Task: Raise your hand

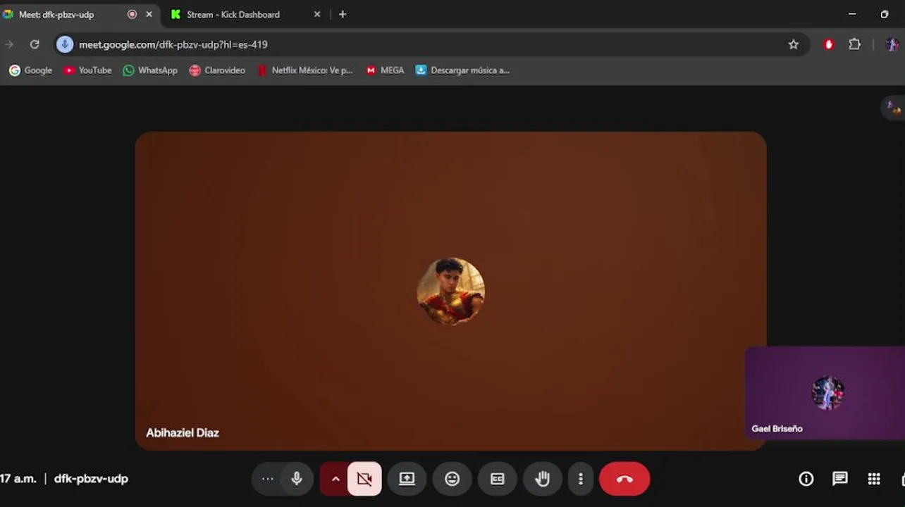Action: pyautogui.click(x=542, y=479)
